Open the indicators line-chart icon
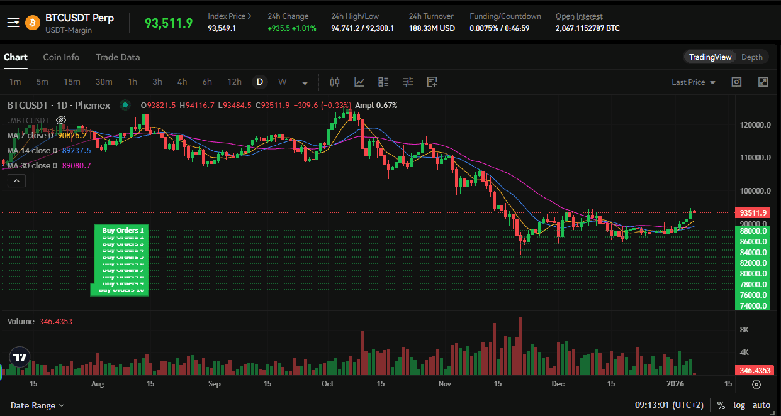 (359, 82)
